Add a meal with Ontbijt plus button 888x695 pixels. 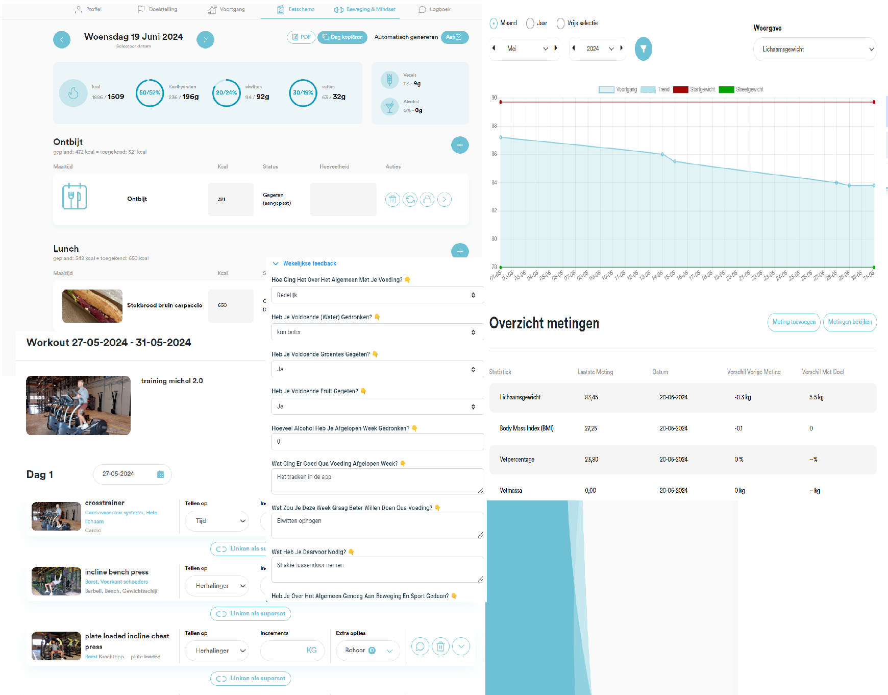point(460,145)
